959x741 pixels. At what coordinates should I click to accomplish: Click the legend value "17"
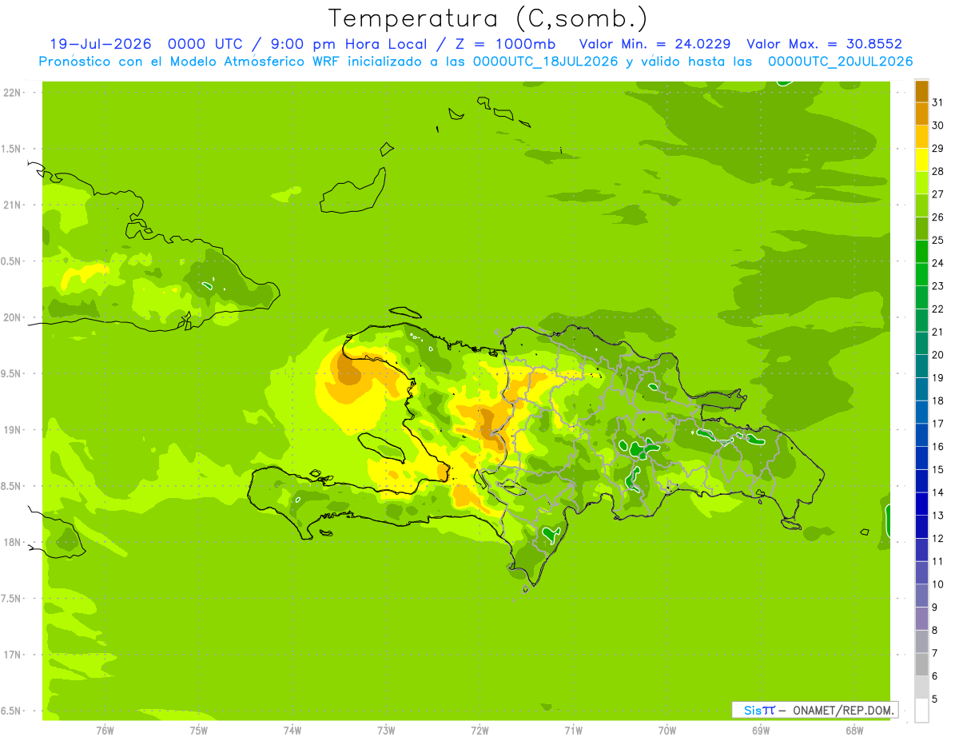pyautogui.click(x=937, y=424)
